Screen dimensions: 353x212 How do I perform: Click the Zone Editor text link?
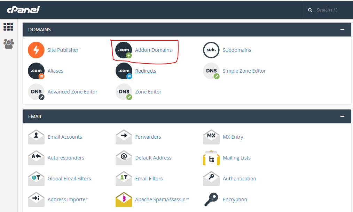(148, 92)
